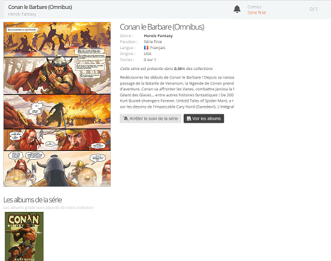The width and height of the screenshot is (331, 261).
Task: Open the large Conan comic page preview
Action: point(57,104)
